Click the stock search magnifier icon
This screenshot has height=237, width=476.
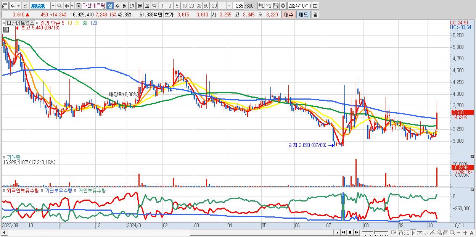(59, 6)
